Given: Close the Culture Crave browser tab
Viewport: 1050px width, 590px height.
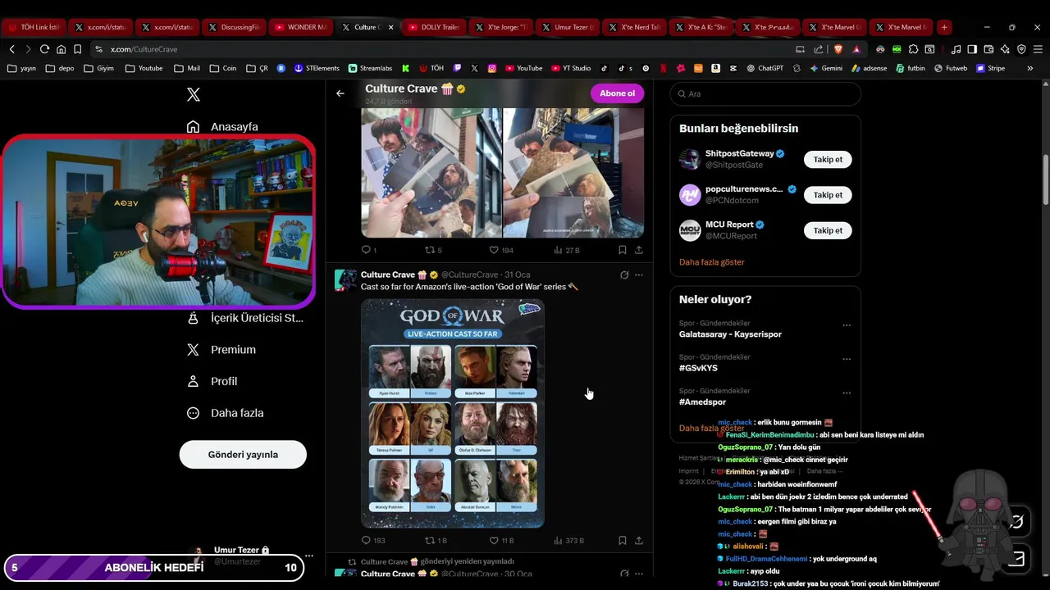Looking at the screenshot, I should [390, 27].
